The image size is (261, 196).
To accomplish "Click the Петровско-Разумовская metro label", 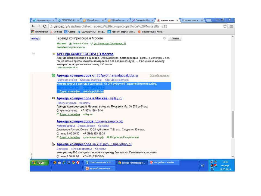I will [x=124, y=137].
